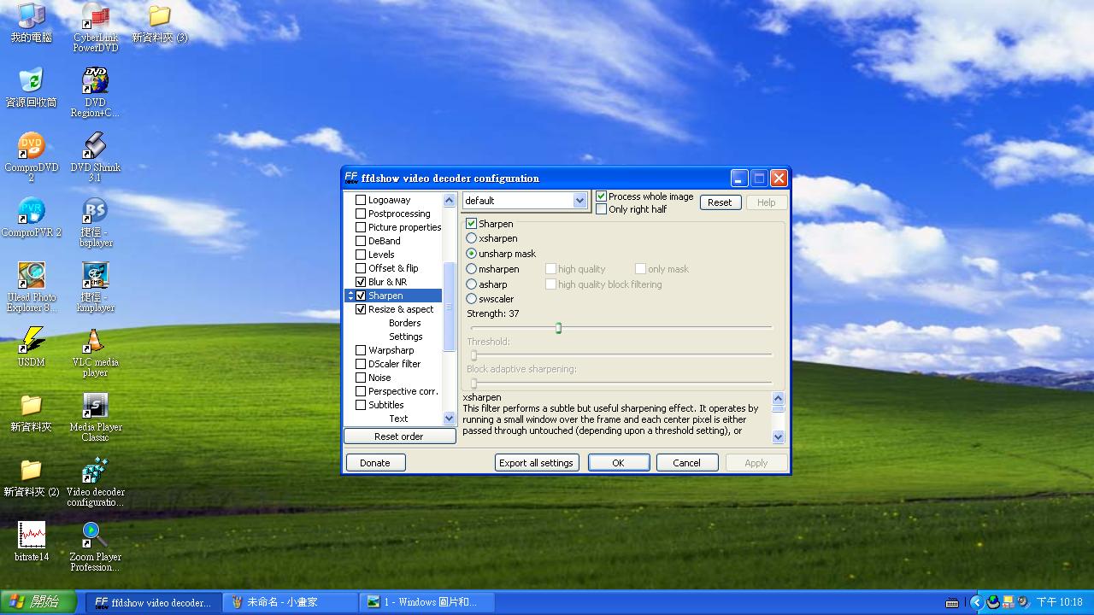Image resolution: width=1094 pixels, height=615 pixels.
Task: Open the USDM desktop shortcut
Action: coord(32,342)
